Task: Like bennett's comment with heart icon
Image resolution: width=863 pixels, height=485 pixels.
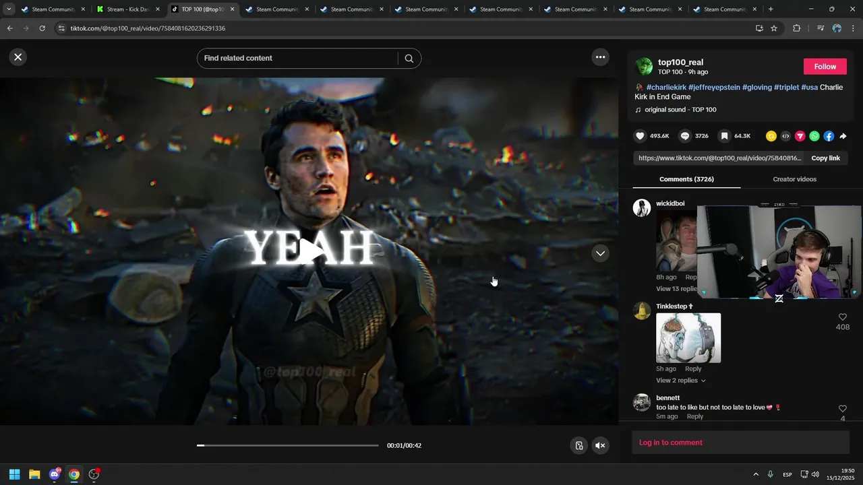Action: tap(842, 409)
